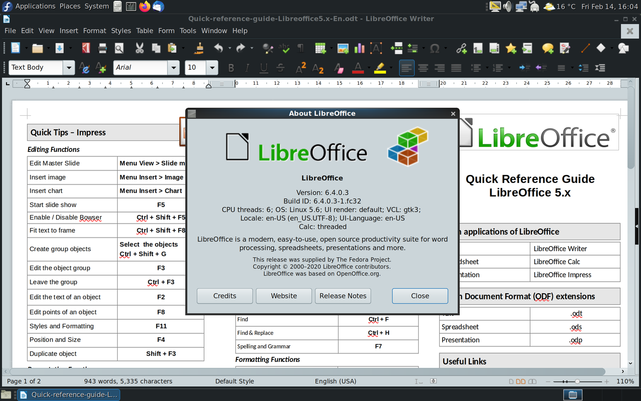Toggle Superscript formatting
This screenshot has width=641, height=401.
(301, 68)
